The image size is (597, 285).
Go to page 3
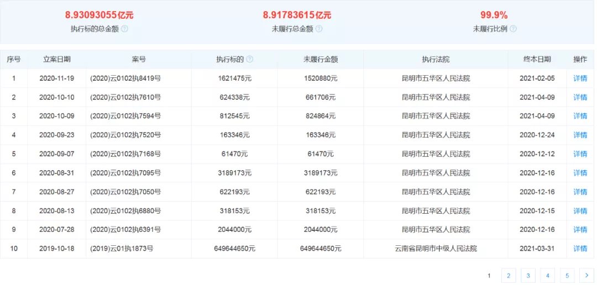coord(528,276)
